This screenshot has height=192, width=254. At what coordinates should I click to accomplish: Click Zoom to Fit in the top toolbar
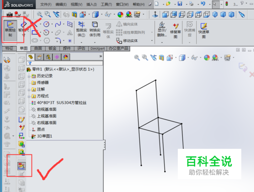click(40, 14)
